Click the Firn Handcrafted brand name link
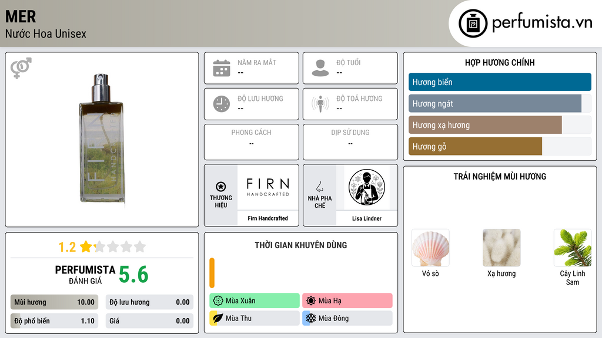Image resolution: width=602 pixels, height=338 pixels. pyautogui.click(x=267, y=218)
